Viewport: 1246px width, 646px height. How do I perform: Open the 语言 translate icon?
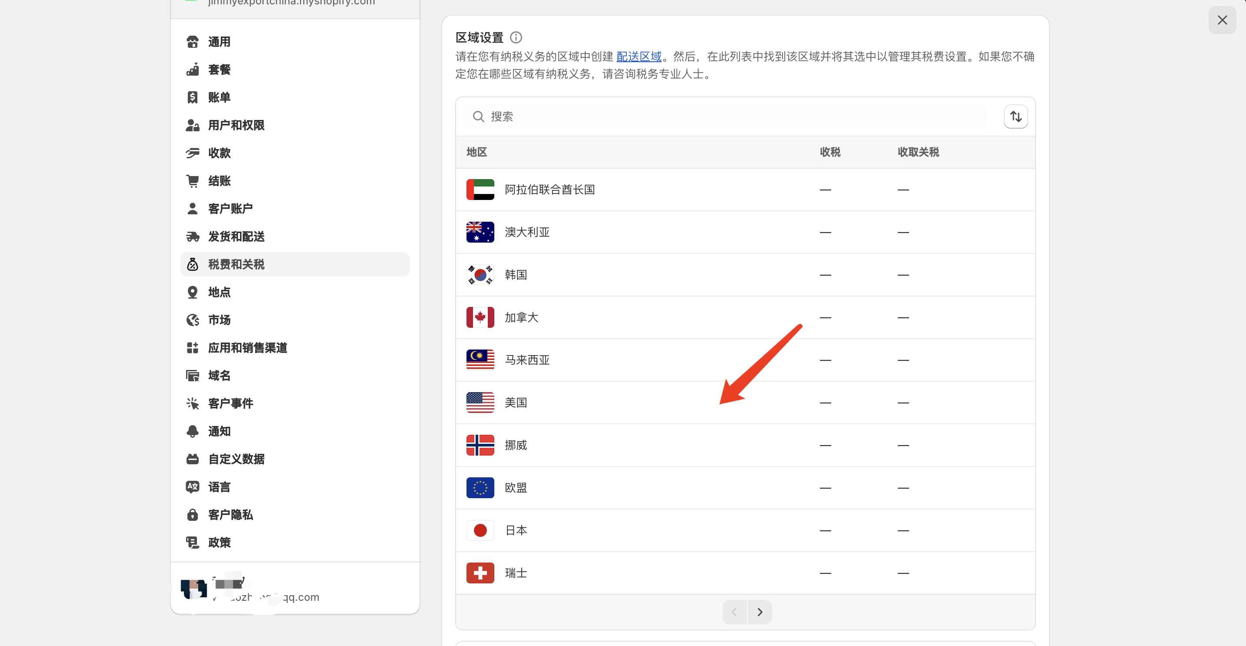pos(193,487)
